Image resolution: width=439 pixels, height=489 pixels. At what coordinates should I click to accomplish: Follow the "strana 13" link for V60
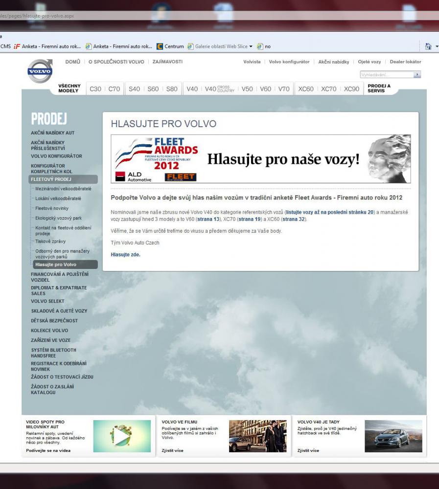[208, 219]
